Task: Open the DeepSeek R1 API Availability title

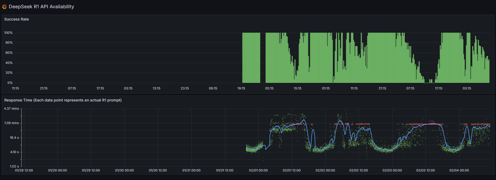Action: [41, 7]
